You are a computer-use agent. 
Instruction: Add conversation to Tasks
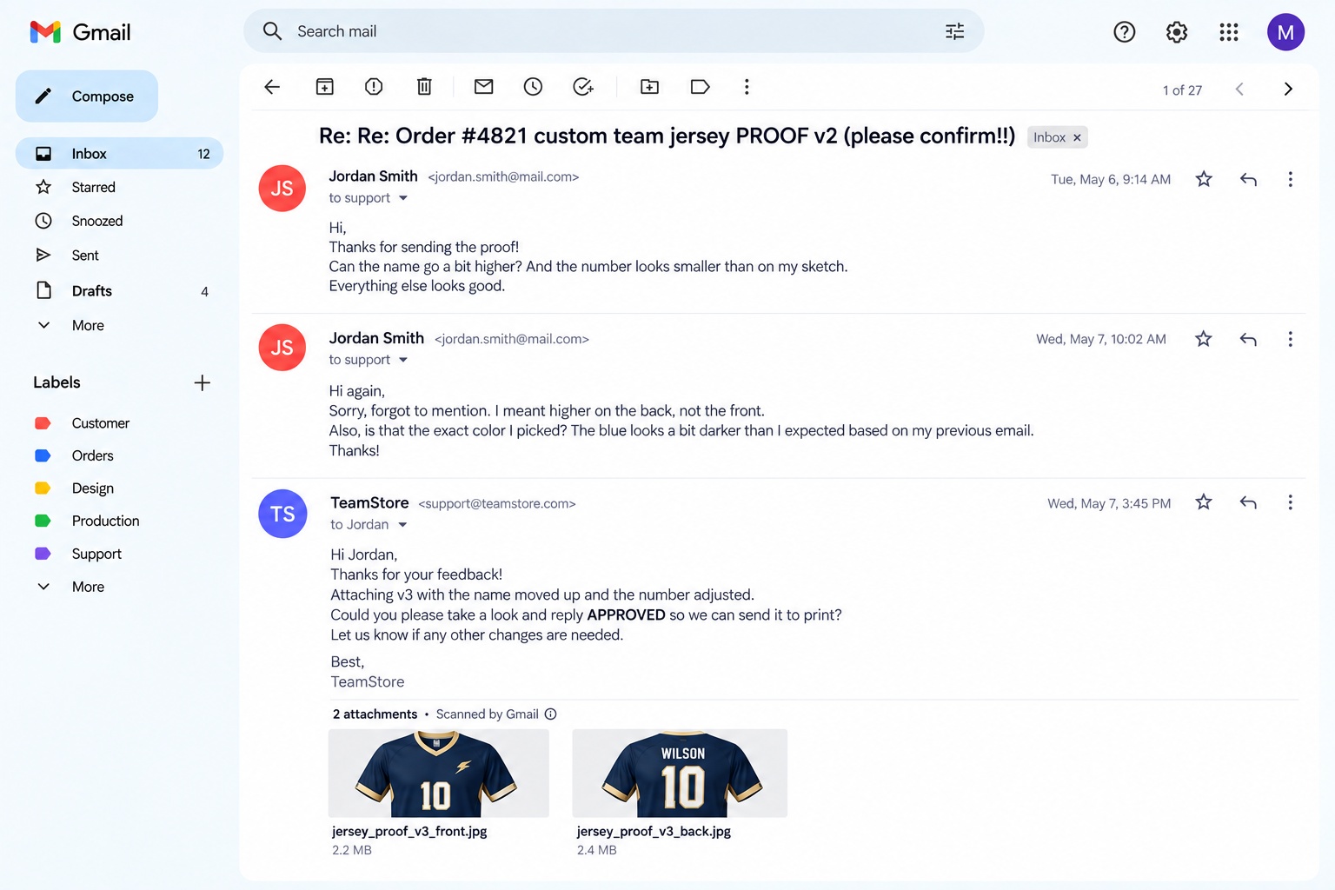583,87
